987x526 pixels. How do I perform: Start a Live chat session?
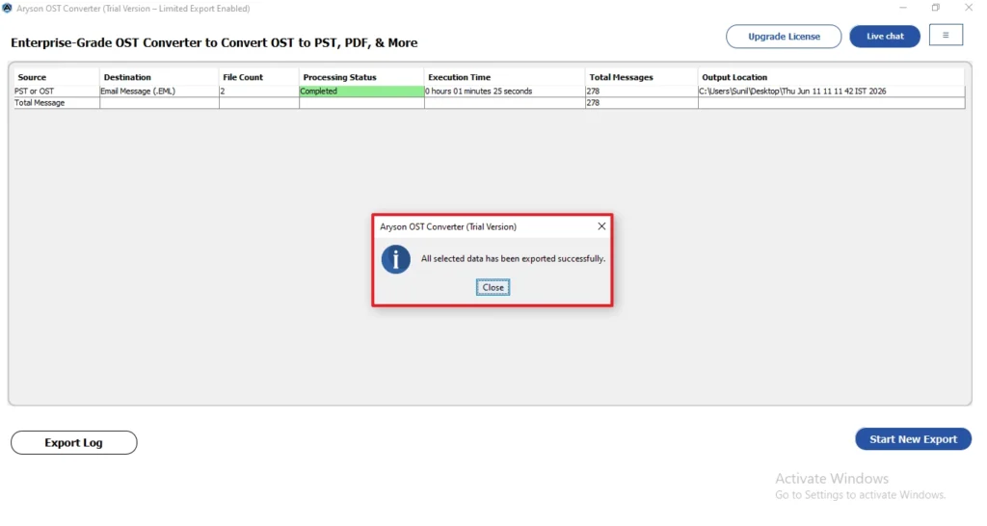click(x=885, y=37)
